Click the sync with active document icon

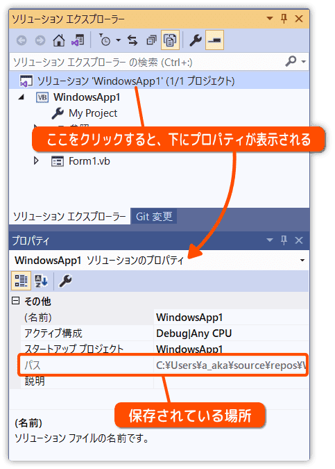(132, 40)
